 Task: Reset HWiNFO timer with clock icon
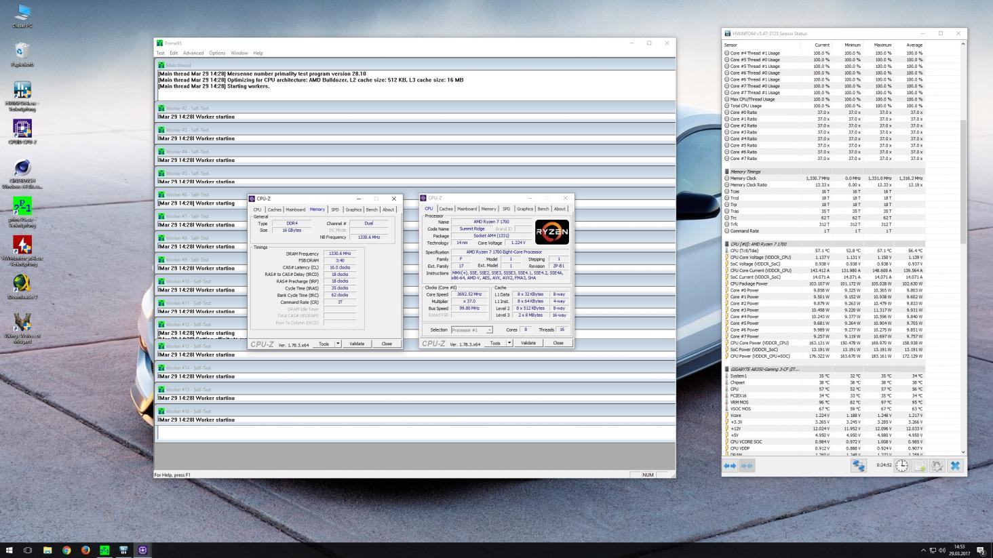click(901, 466)
